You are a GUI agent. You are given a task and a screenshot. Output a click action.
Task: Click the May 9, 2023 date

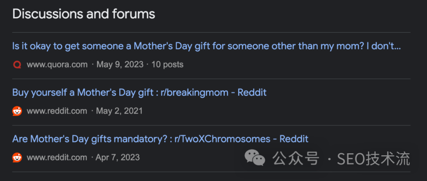pyautogui.click(x=120, y=65)
